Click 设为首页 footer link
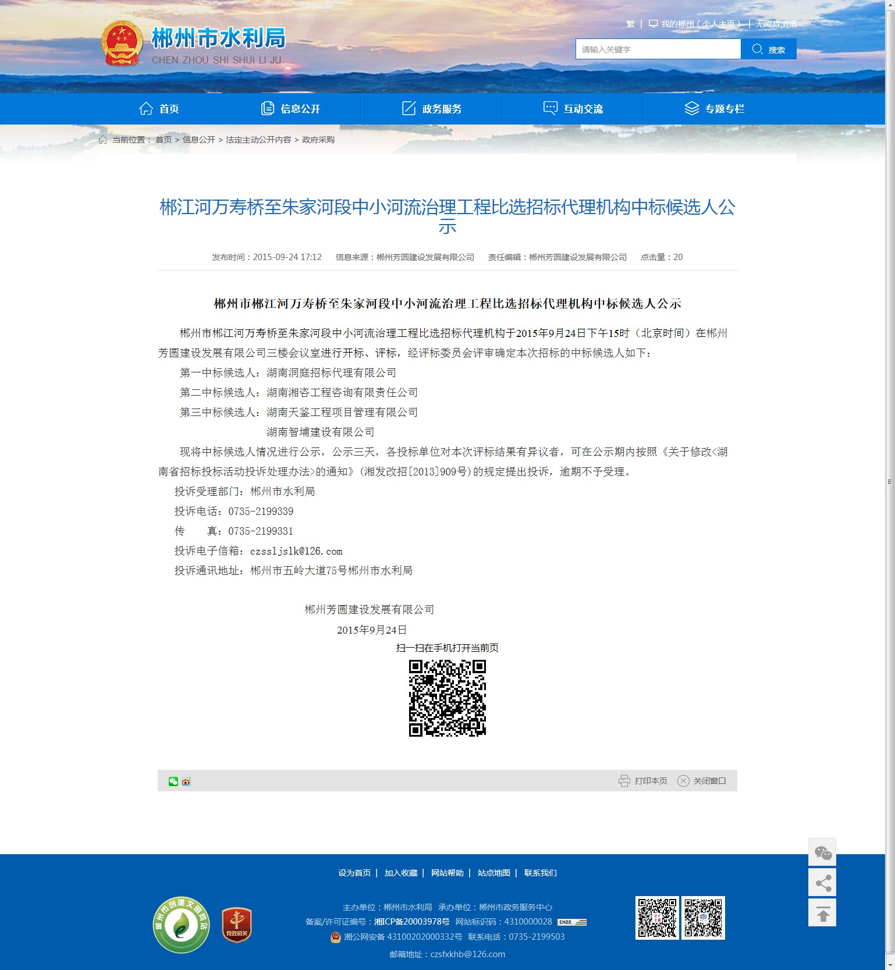The height and width of the screenshot is (970, 895). (354, 873)
